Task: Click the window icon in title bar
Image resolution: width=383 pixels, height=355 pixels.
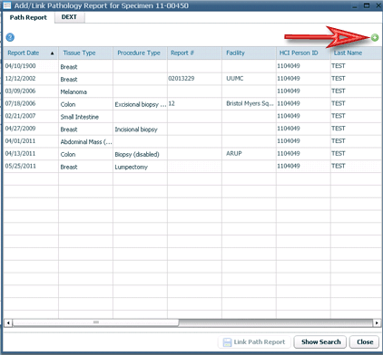Action: 6,5
